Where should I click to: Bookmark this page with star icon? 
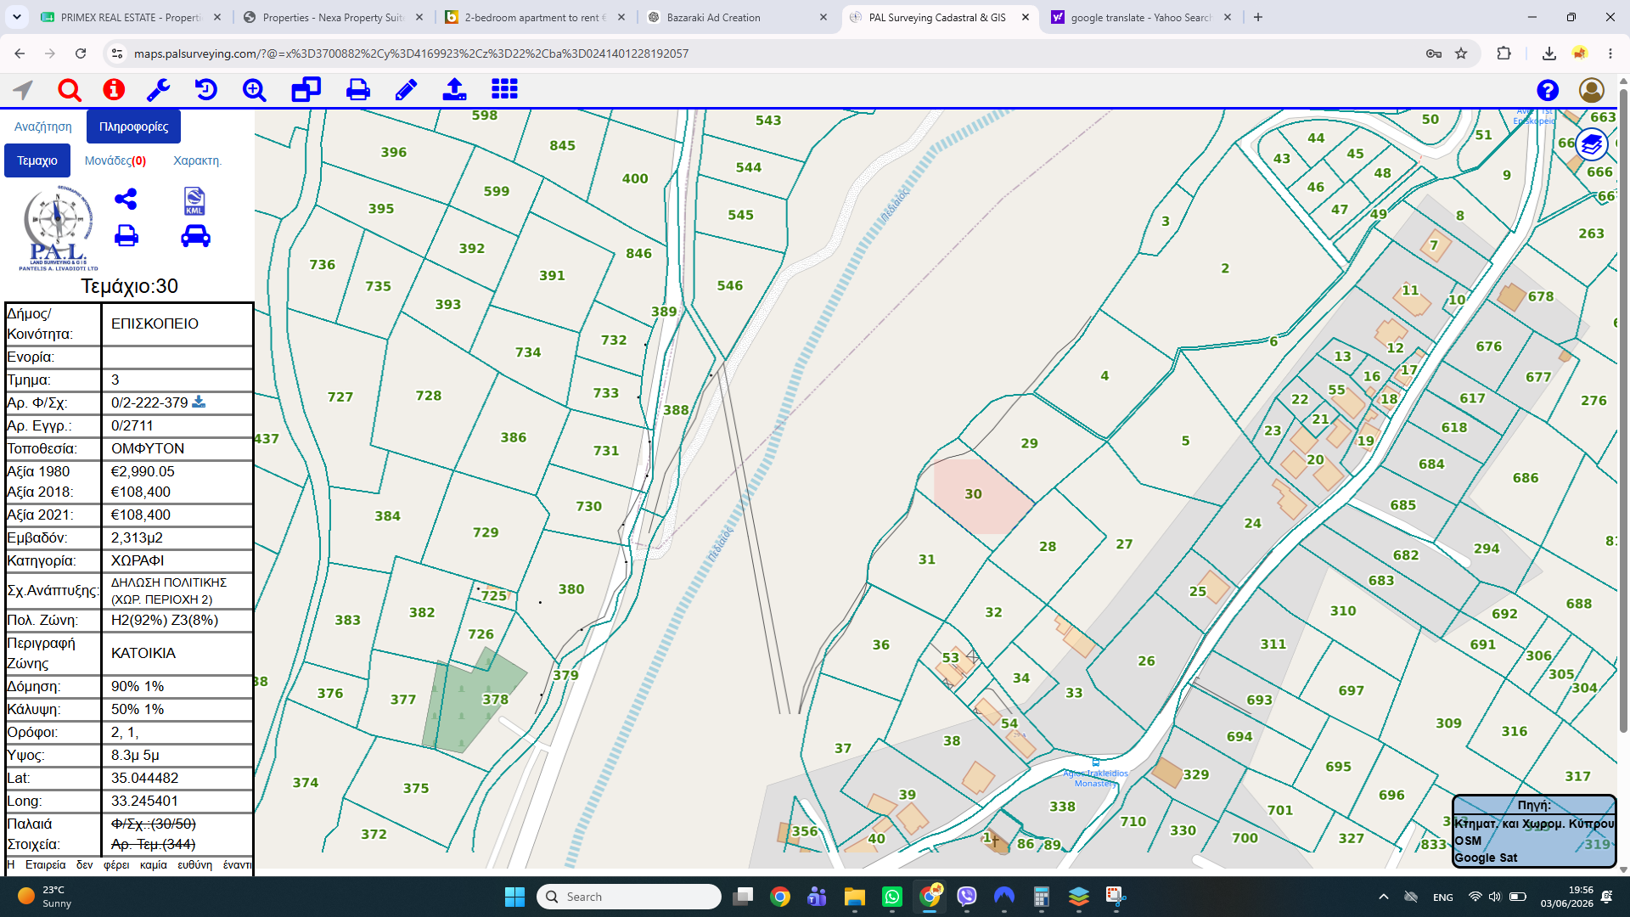pyautogui.click(x=1461, y=53)
